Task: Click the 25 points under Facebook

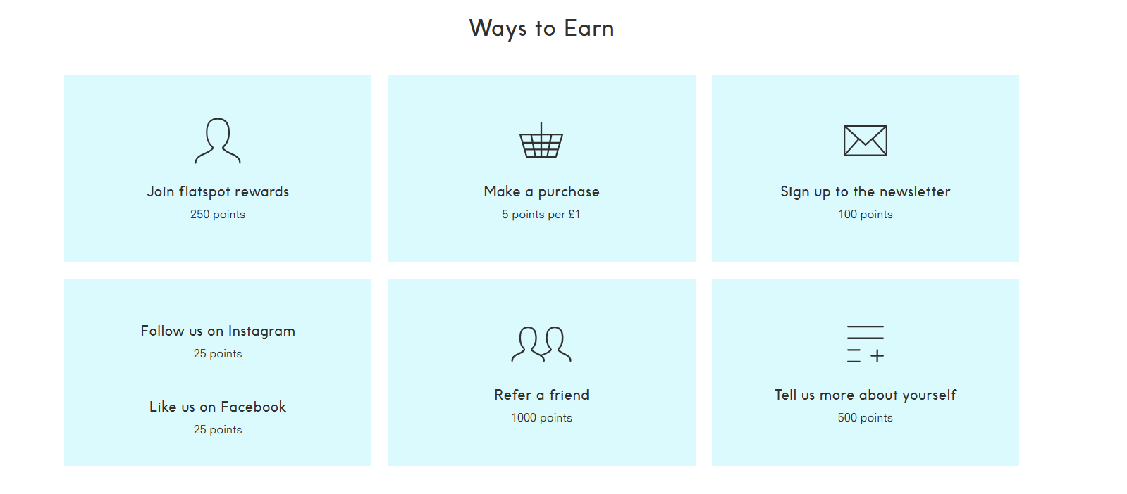Action: pos(218,430)
